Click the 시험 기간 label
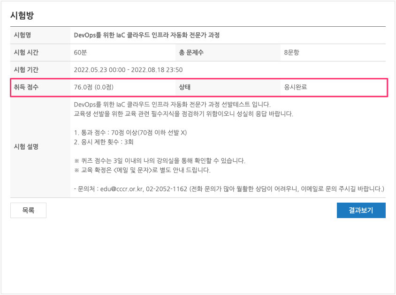The width and height of the screenshot is (396, 295). tap(26, 70)
